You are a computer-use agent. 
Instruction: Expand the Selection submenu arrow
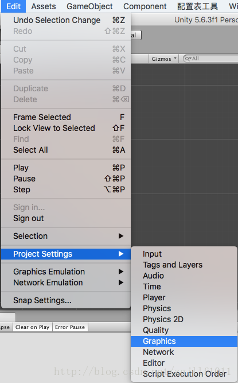[x=120, y=236]
